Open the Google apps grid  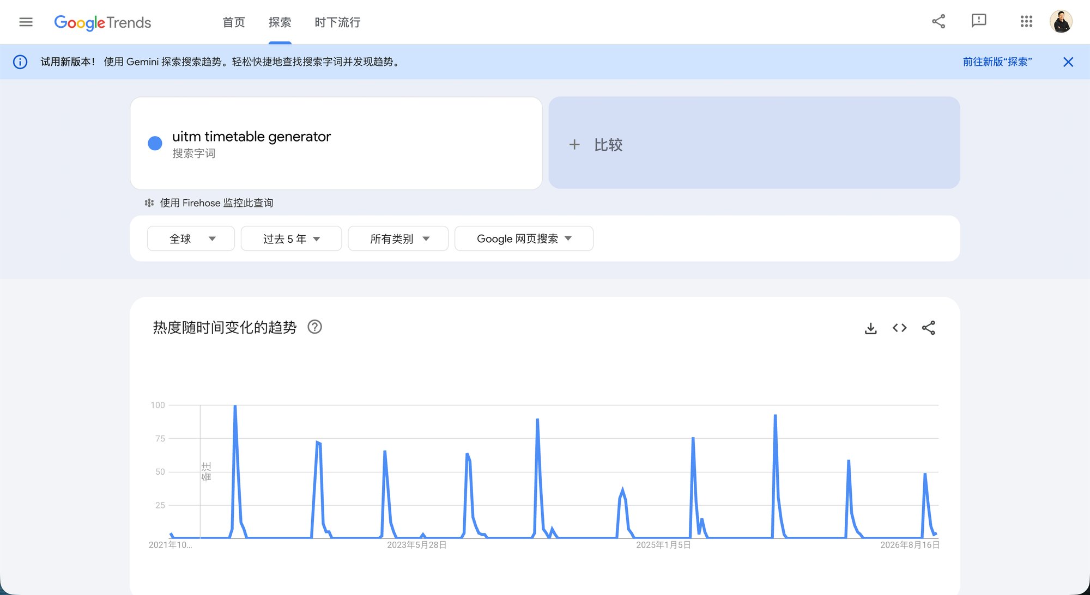click(x=1026, y=21)
